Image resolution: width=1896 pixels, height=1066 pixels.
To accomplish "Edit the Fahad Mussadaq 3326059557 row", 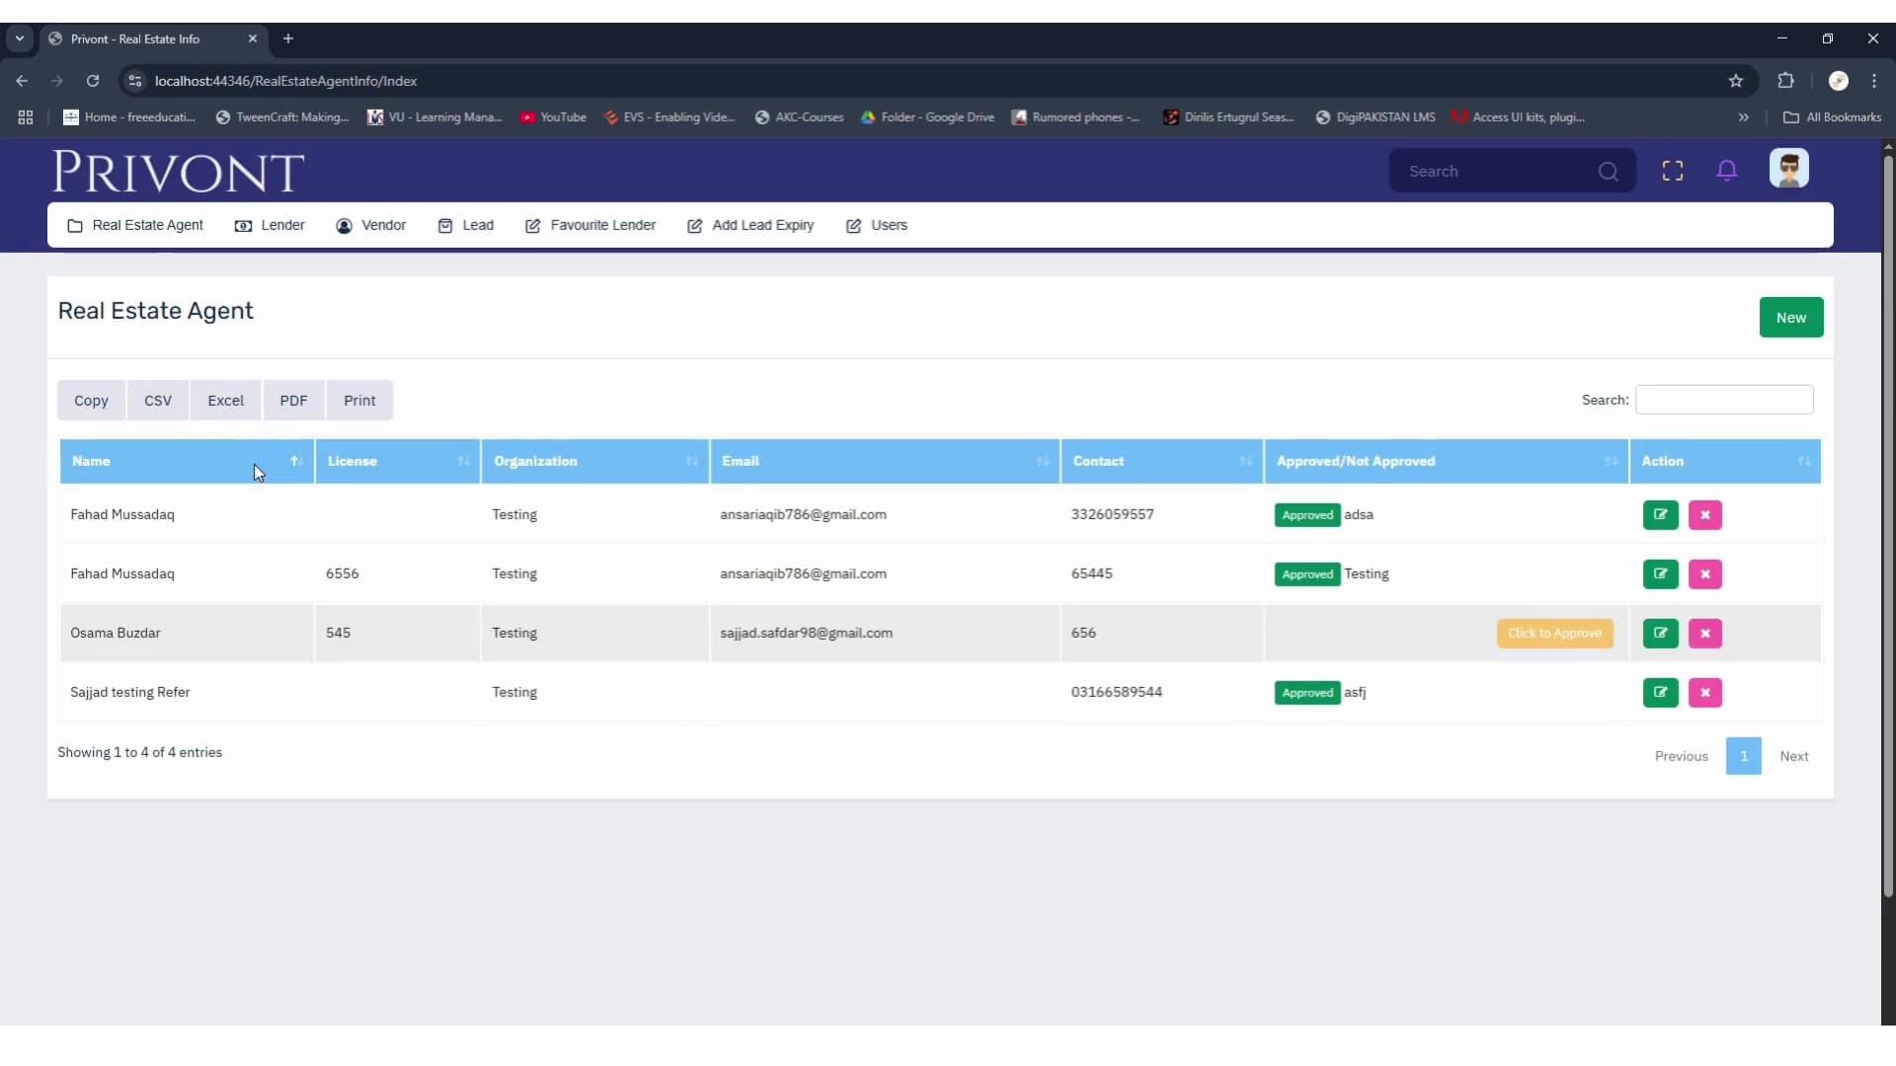I will tap(1660, 515).
